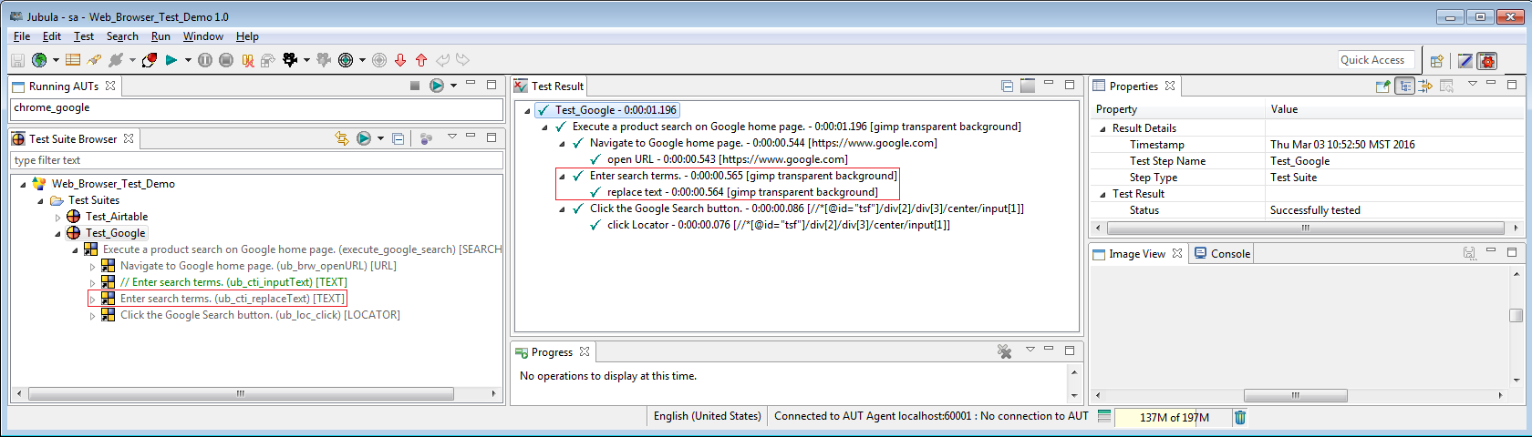Open Test Suite Browser view menu triangle
The width and height of the screenshot is (1532, 437).
[452, 137]
